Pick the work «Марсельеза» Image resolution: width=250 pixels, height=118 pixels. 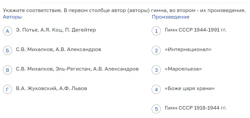click(183, 69)
